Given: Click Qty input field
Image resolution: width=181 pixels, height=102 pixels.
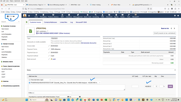Looking at the screenshot, I should [x=155, y=86].
